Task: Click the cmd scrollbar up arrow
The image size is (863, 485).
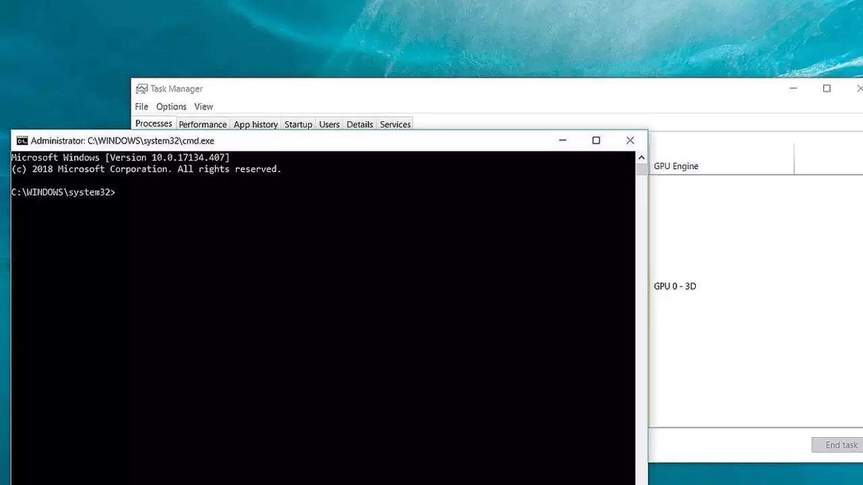Action: click(641, 158)
